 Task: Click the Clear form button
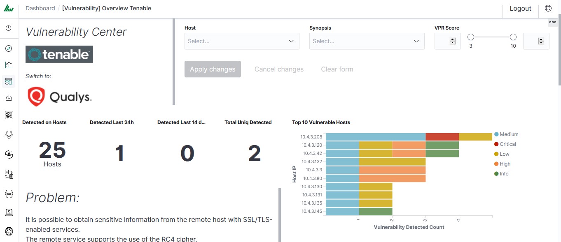click(337, 69)
